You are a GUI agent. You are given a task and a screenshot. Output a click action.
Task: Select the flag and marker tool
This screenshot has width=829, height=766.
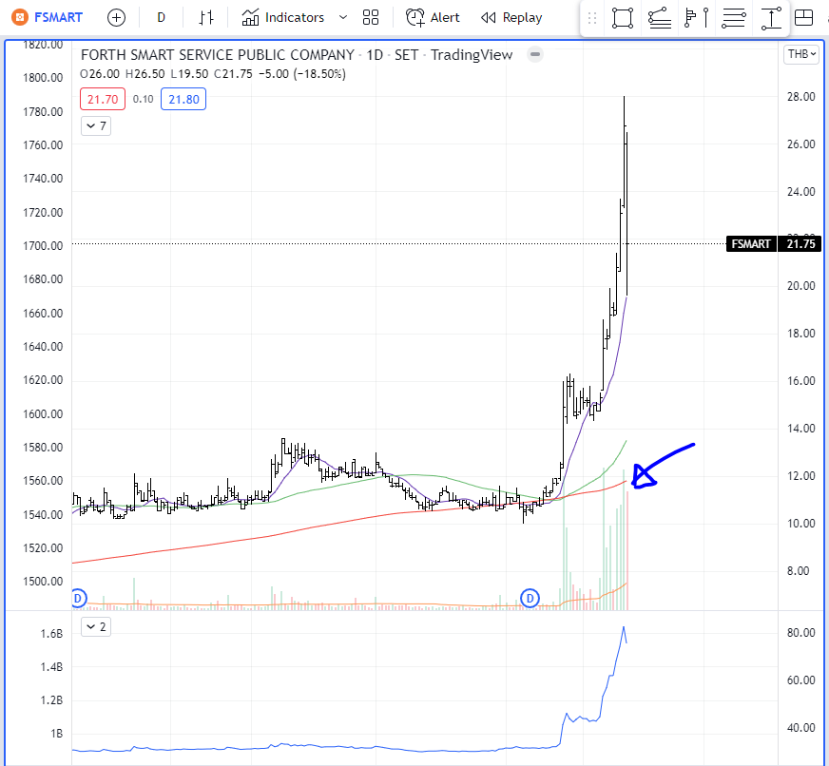(696, 18)
